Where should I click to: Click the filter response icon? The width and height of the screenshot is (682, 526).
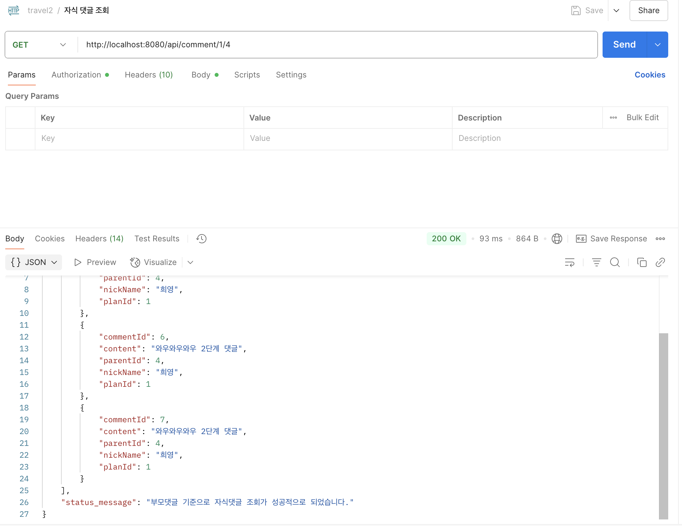coord(596,262)
